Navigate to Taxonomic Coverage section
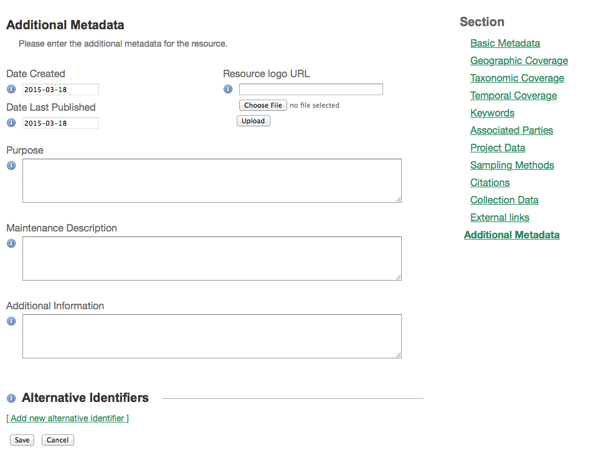 [517, 78]
